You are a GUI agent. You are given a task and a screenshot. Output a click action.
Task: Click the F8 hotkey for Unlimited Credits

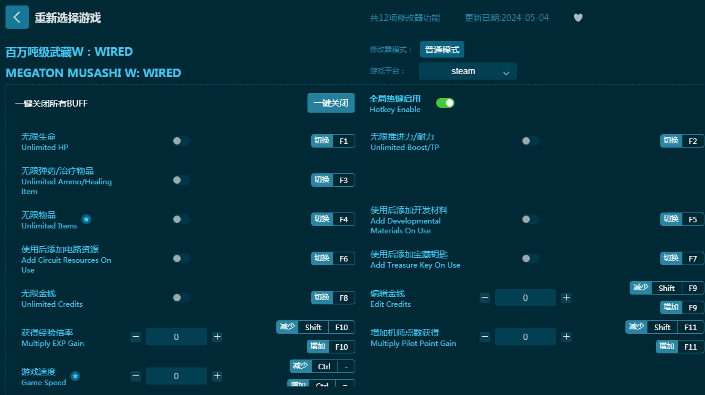[333, 298]
